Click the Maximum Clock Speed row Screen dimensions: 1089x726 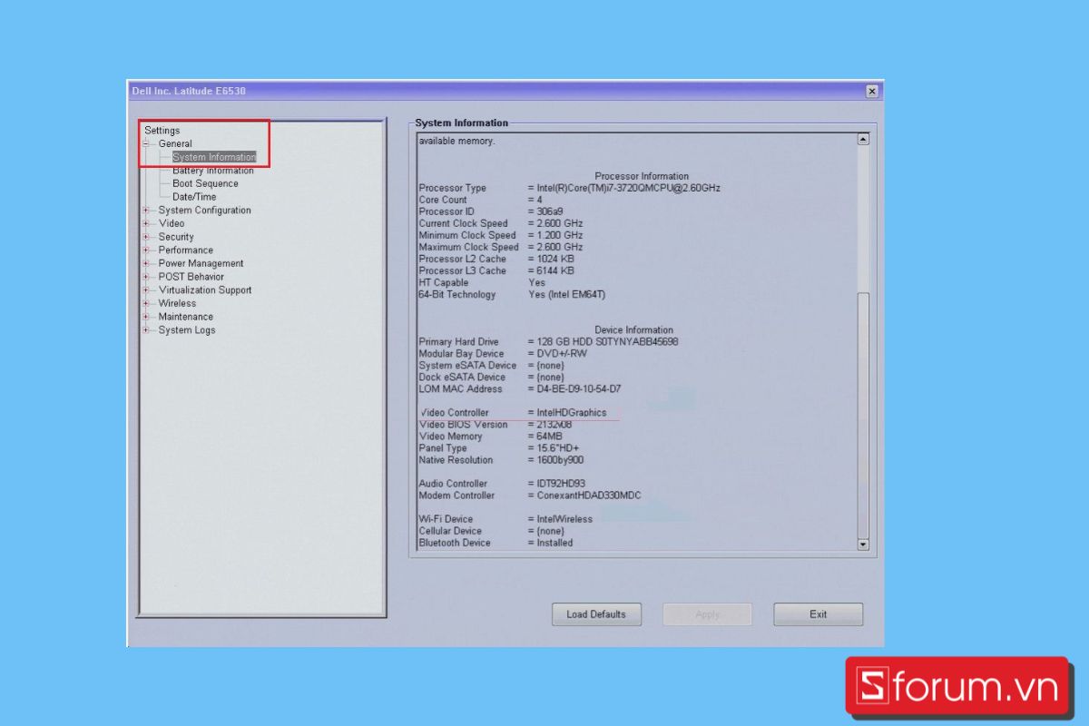coord(501,247)
